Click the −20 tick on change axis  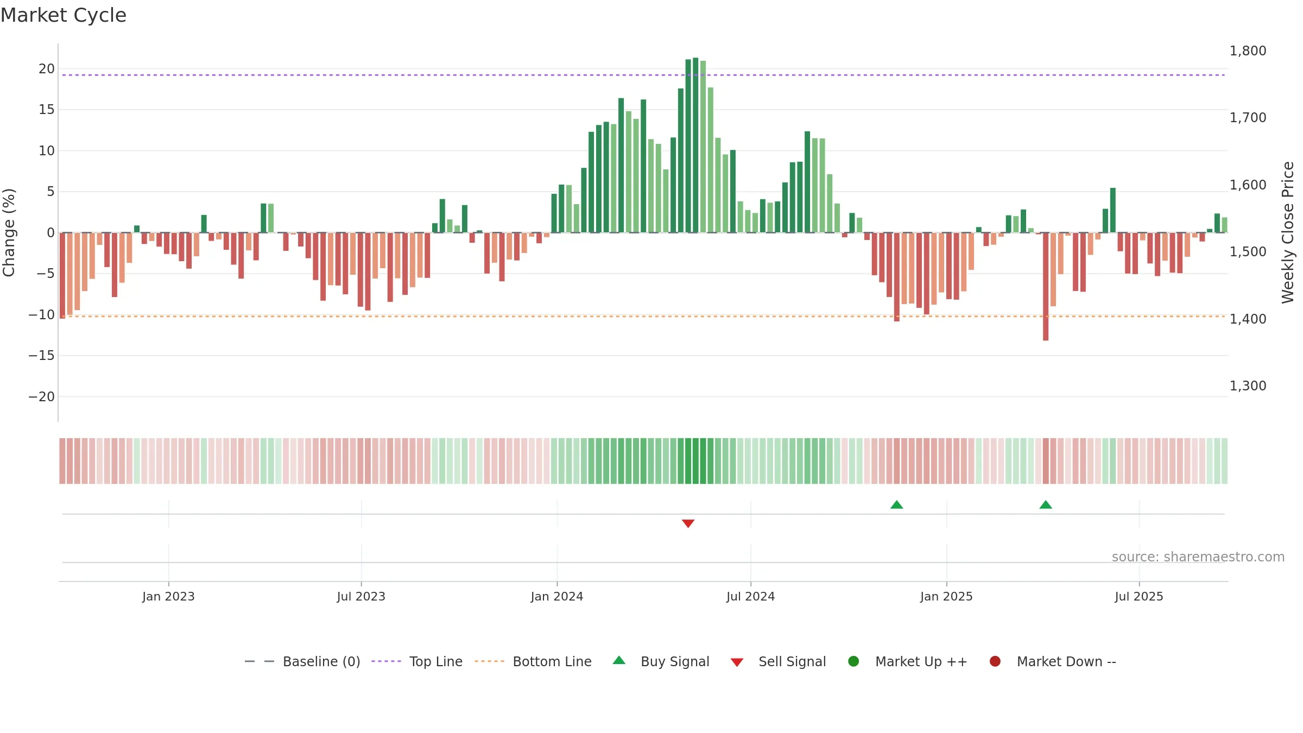42,397
